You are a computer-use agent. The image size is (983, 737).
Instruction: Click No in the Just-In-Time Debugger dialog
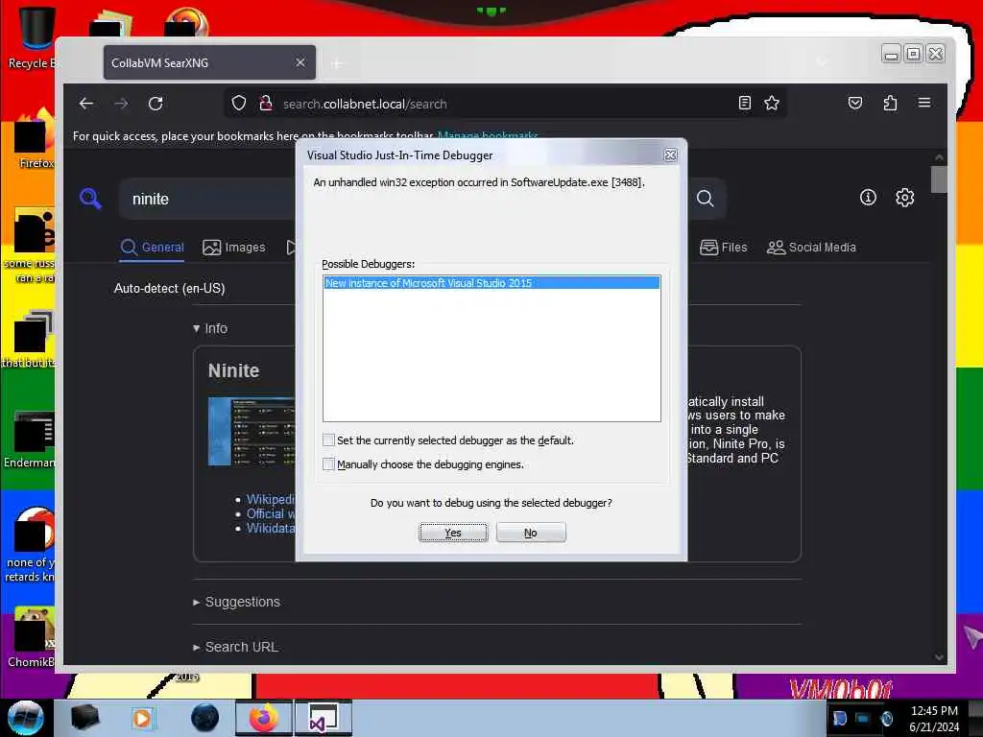pos(530,532)
